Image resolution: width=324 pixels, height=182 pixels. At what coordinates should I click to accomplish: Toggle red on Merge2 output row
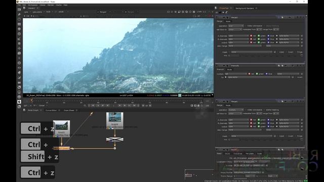251,42
